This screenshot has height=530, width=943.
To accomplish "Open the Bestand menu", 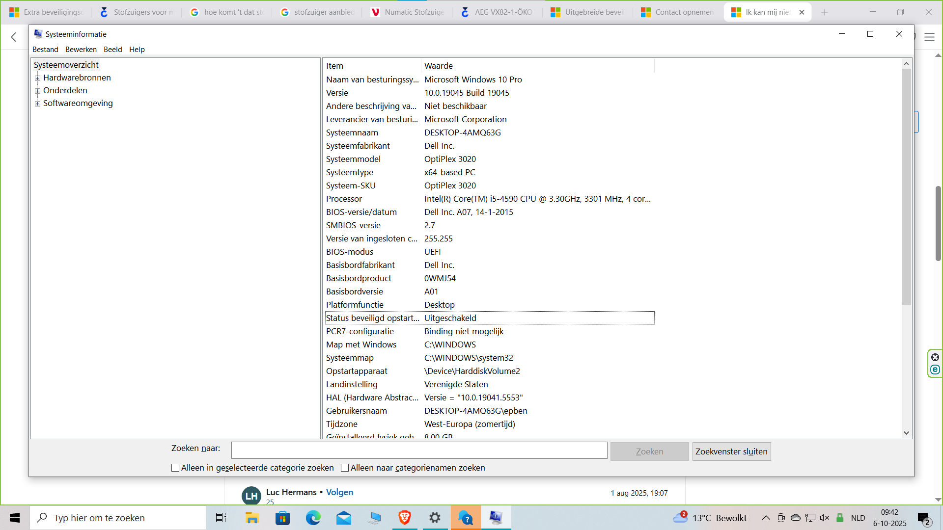I will [45, 50].
